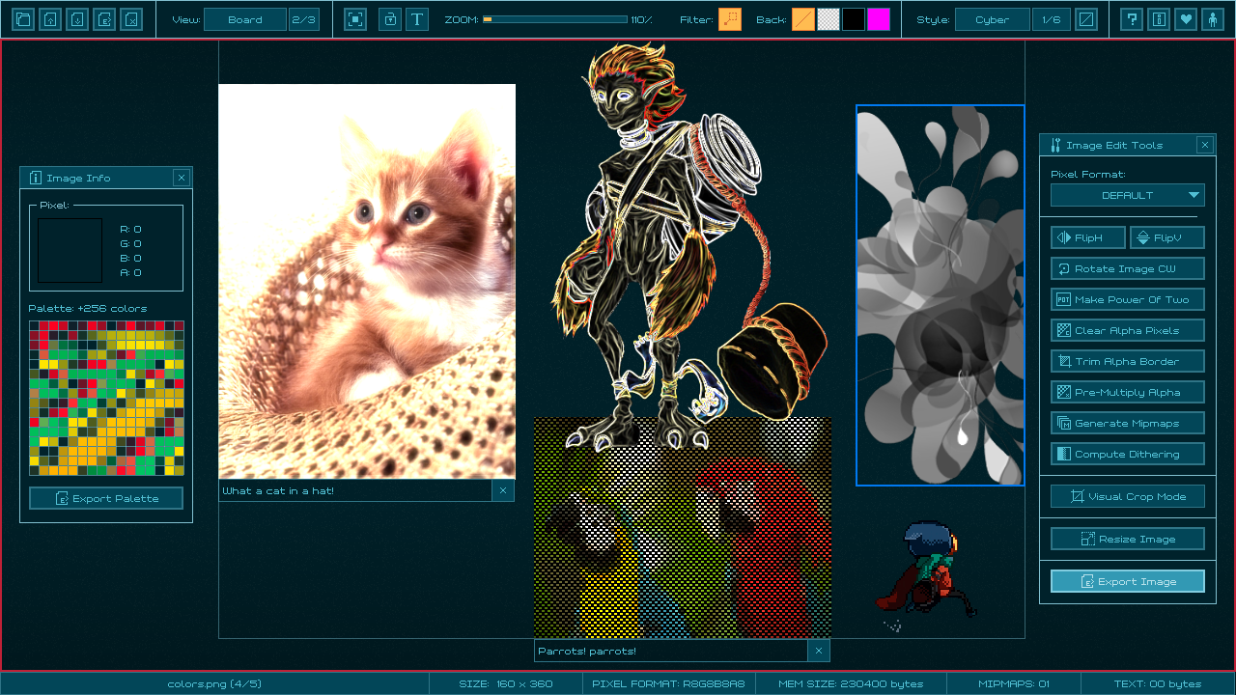Click the Image Edit Tools title icon
The height and width of the screenshot is (695, 1236).
pos(1055,145)
